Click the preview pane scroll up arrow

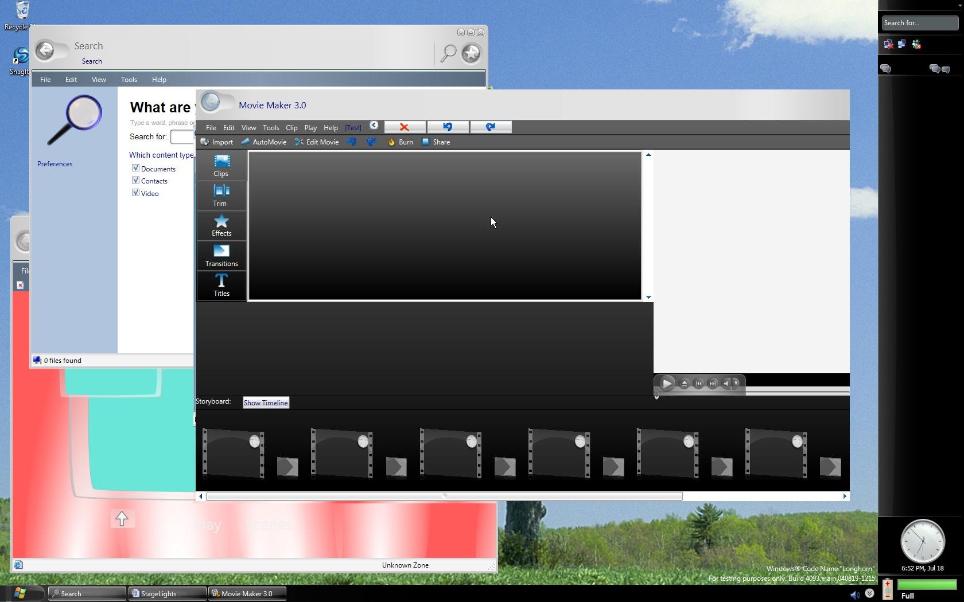(x=648, y=155)
